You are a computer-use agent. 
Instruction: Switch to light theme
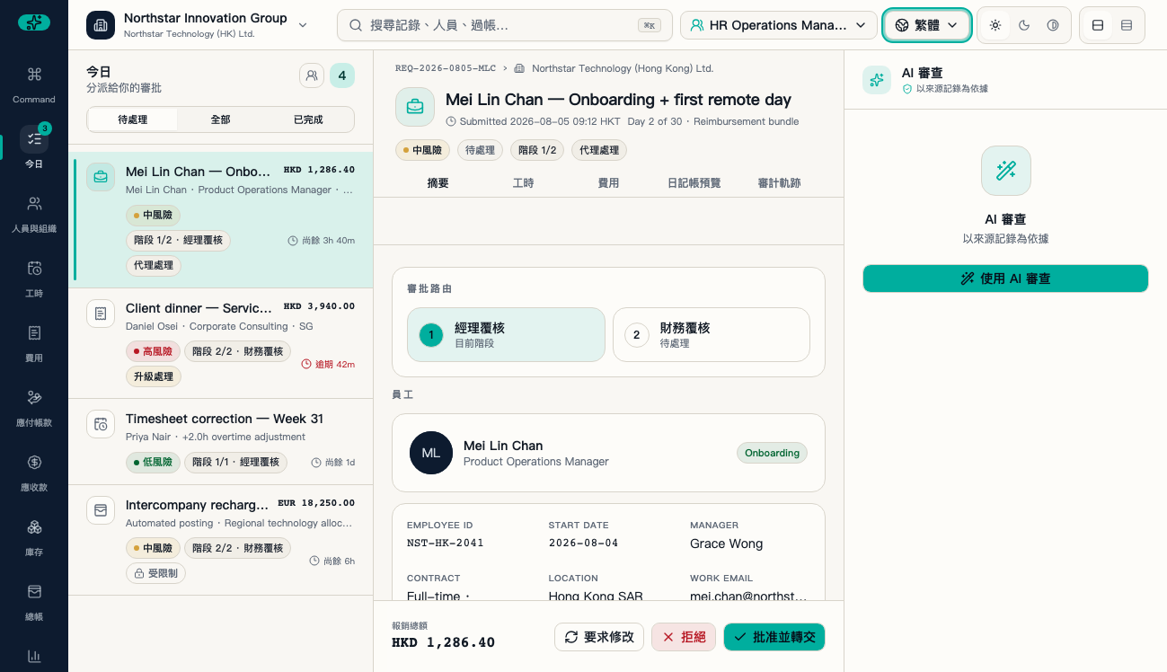pos(995,25)
